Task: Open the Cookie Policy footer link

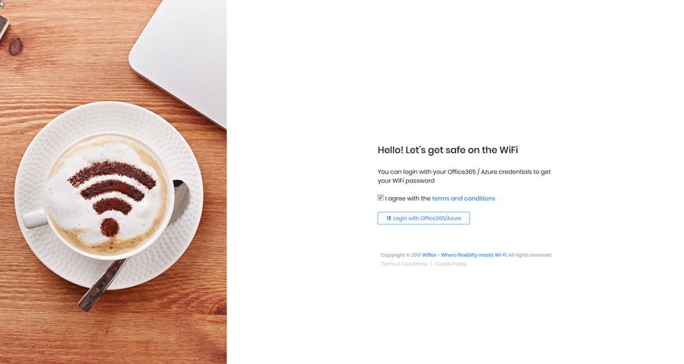Action: click(x=451, y=263)
